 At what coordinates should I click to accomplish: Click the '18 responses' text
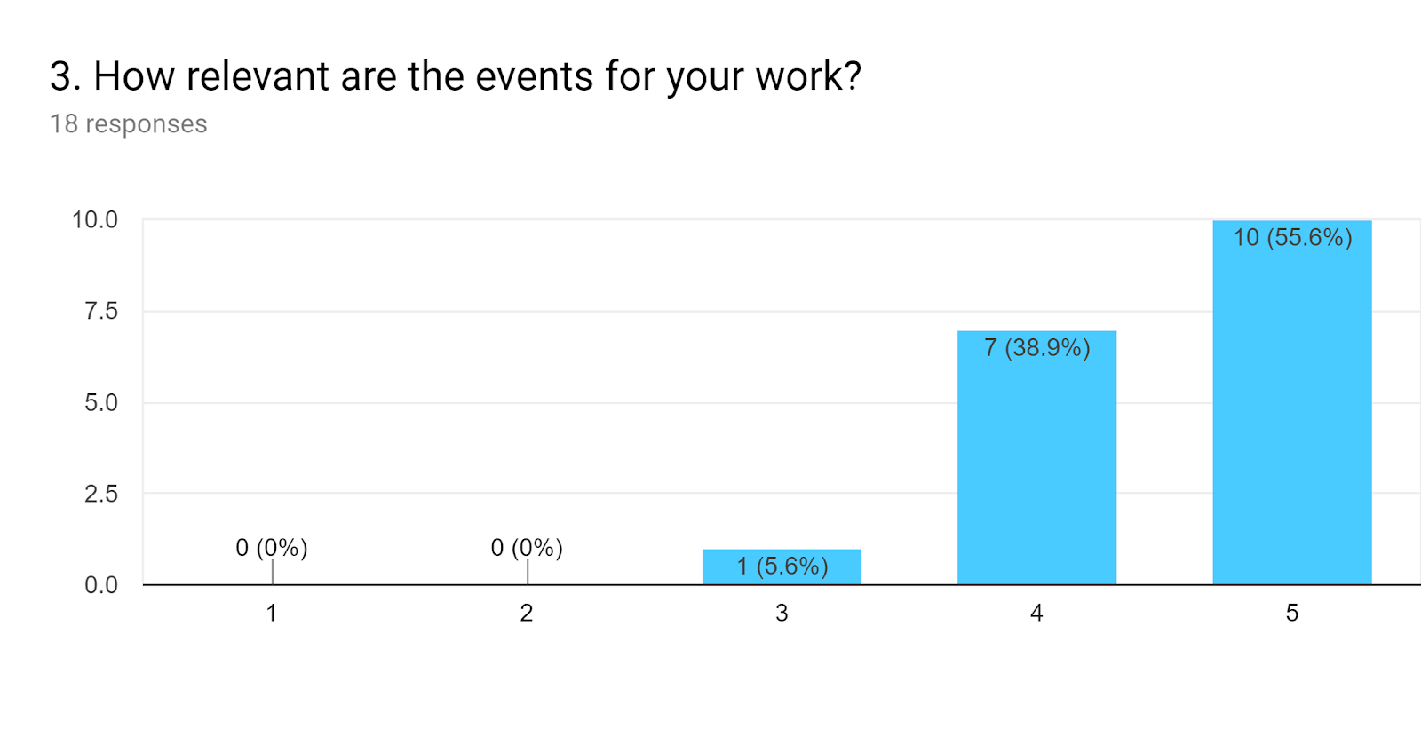point(128,124)
